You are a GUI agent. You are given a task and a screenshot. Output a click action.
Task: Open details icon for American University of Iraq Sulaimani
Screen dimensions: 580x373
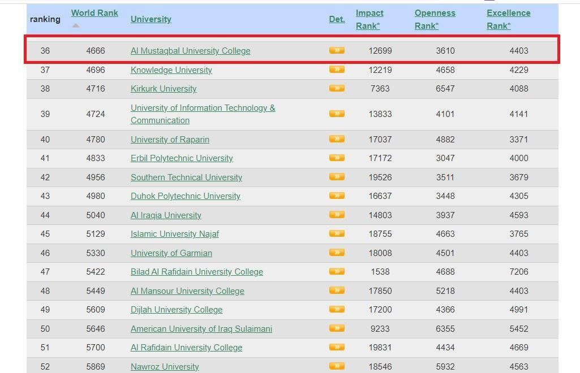pos(337,328)
